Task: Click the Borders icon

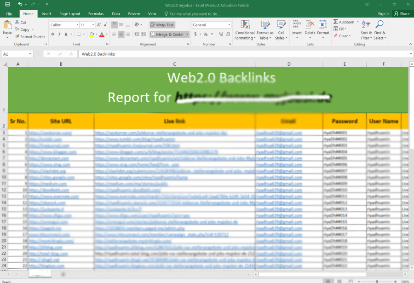Action: (79, 34)
